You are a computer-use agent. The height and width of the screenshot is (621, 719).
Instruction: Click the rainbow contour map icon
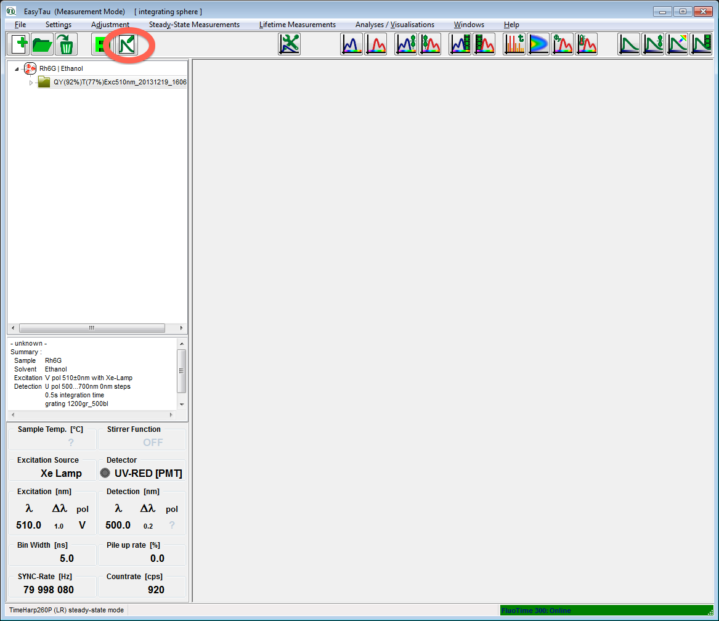tap(538, 44)
